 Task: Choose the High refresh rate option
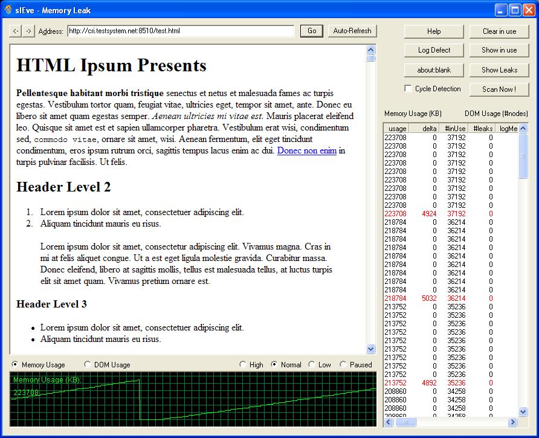(x=243, y=365)
